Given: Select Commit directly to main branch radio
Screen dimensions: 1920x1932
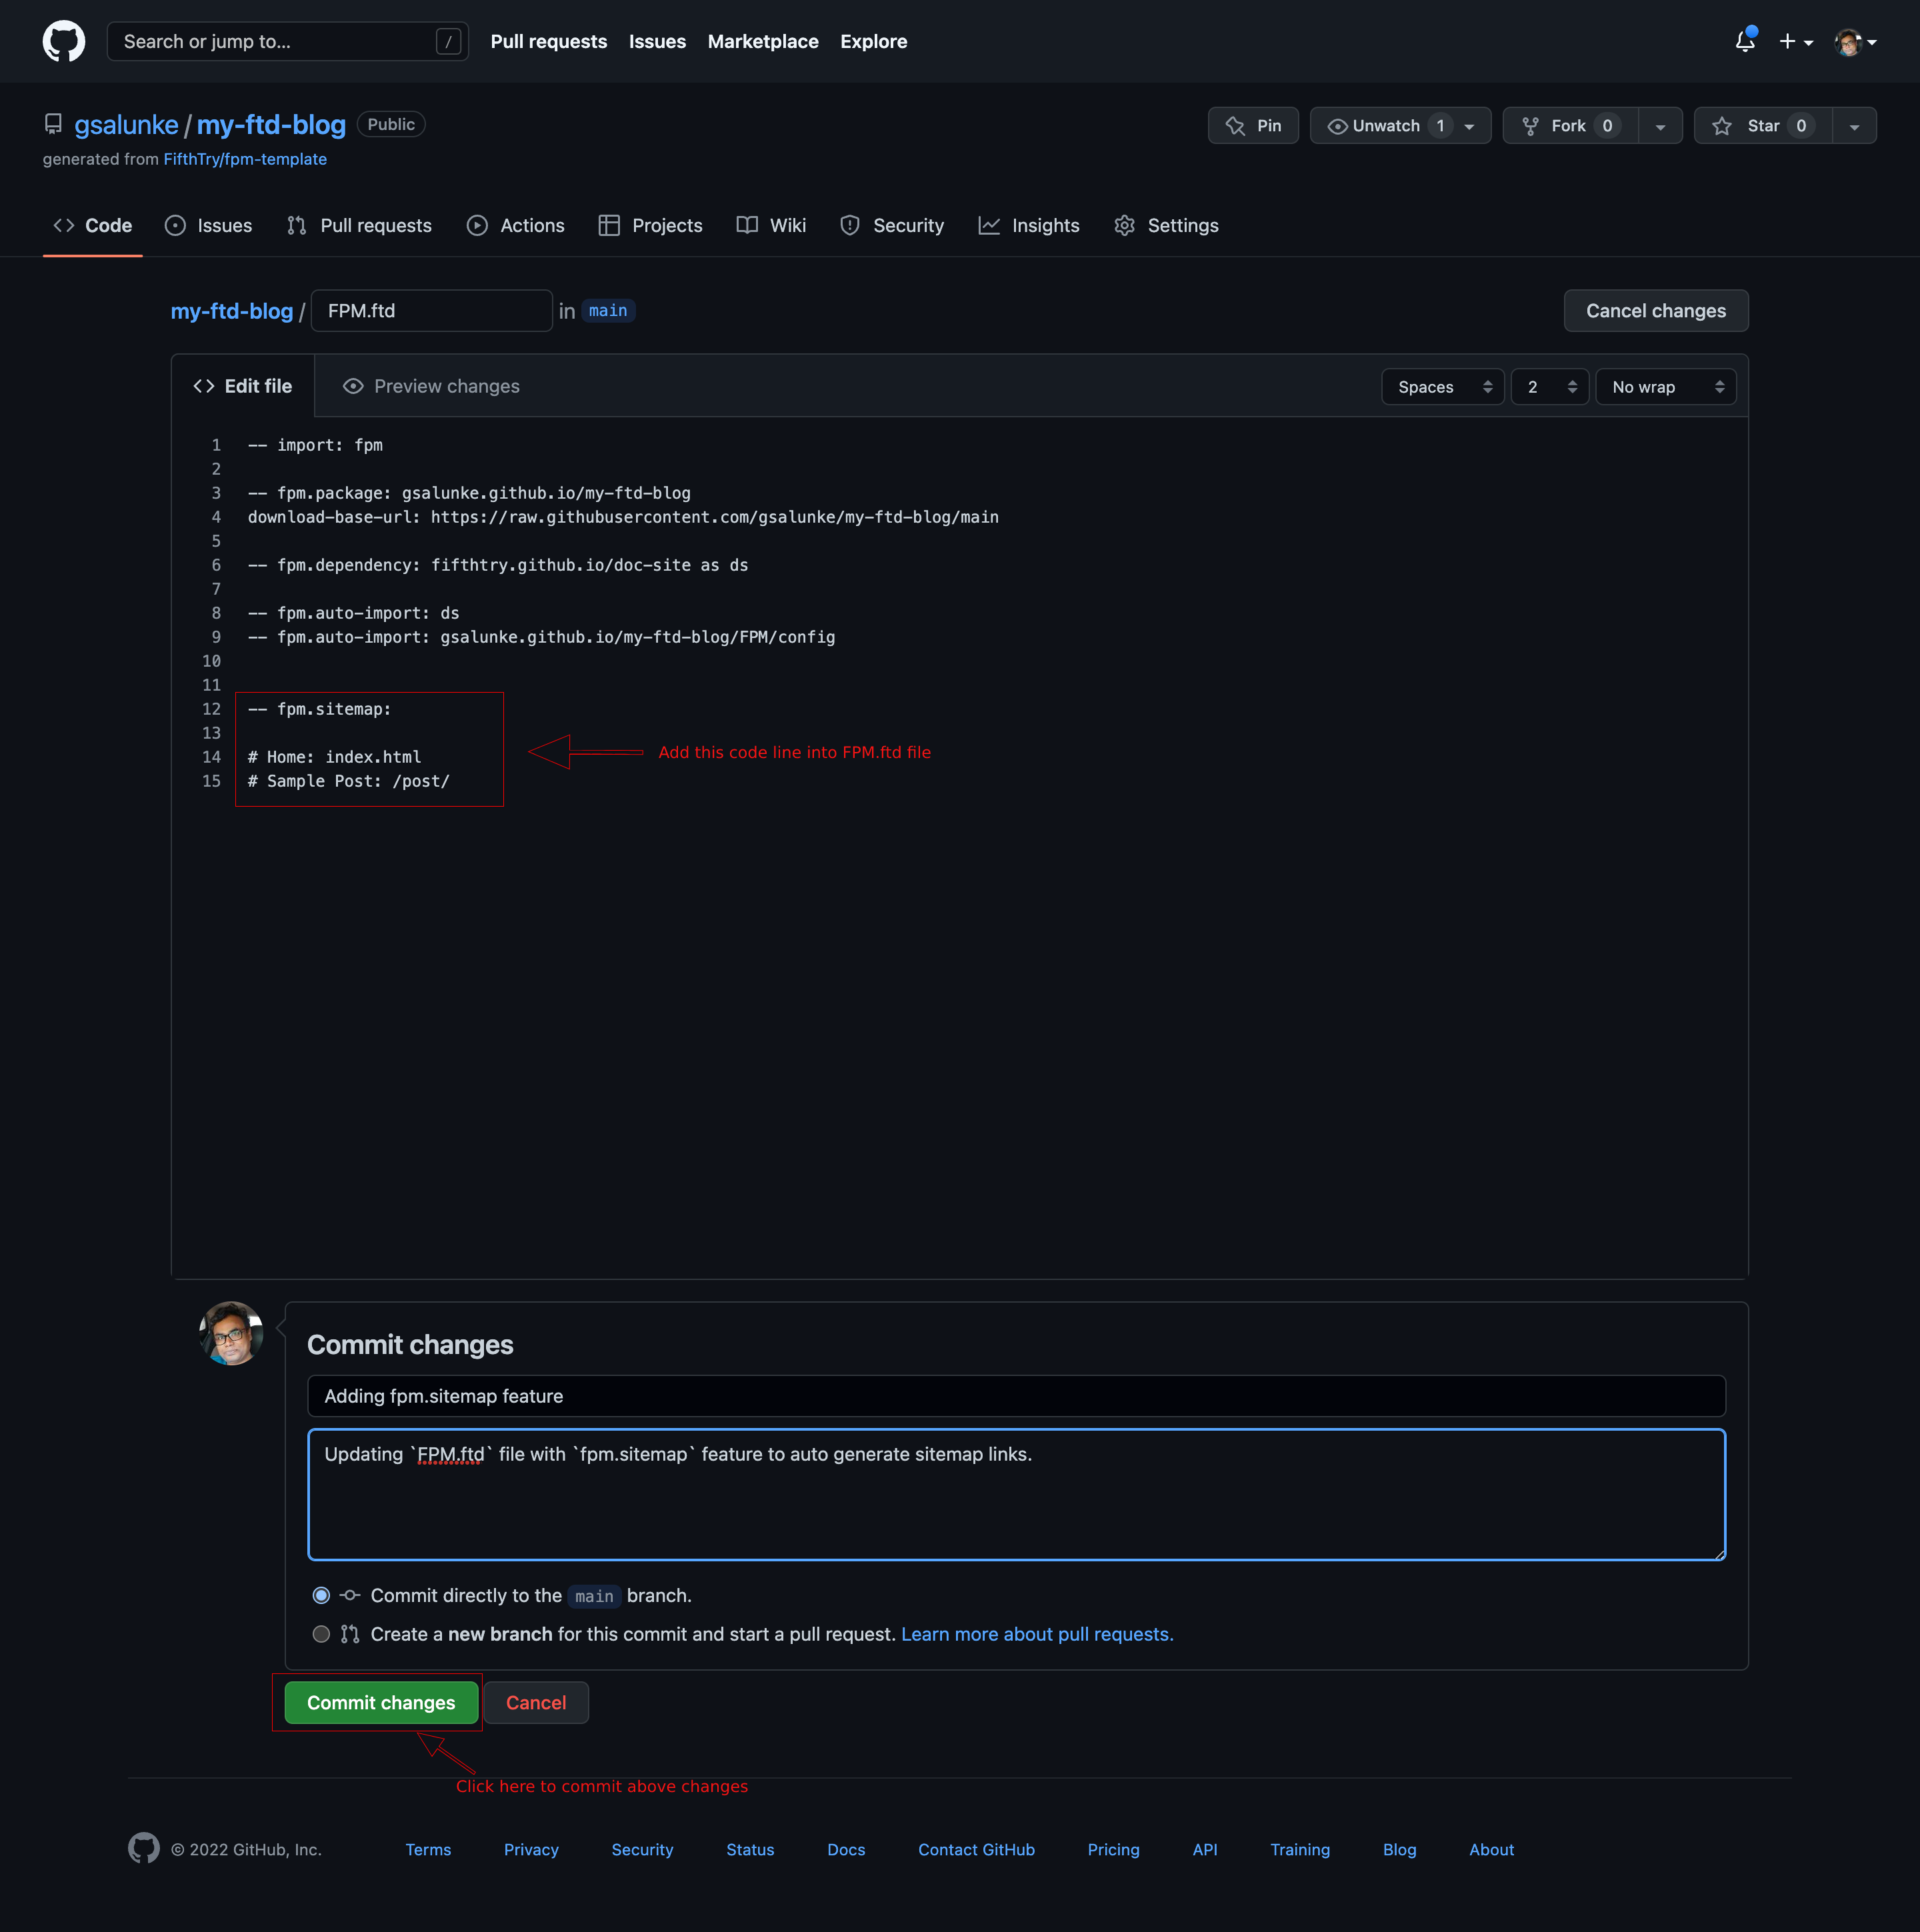Looking at the screenshot, I should point(321,1595).
